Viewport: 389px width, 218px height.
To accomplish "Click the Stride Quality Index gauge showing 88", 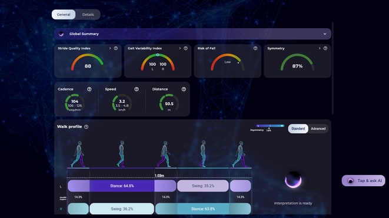I will point(88,62).
